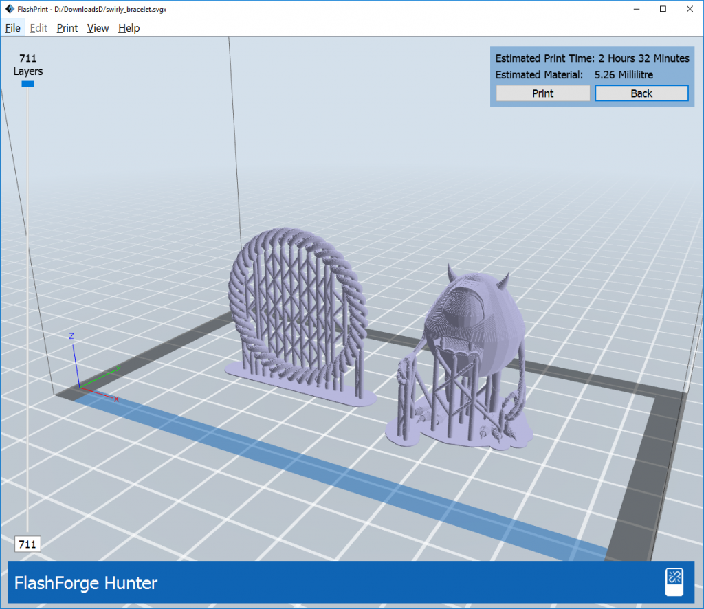Open the Print menu
The width and height of the screenshot is (704, 609).
(x=67, y=28)
